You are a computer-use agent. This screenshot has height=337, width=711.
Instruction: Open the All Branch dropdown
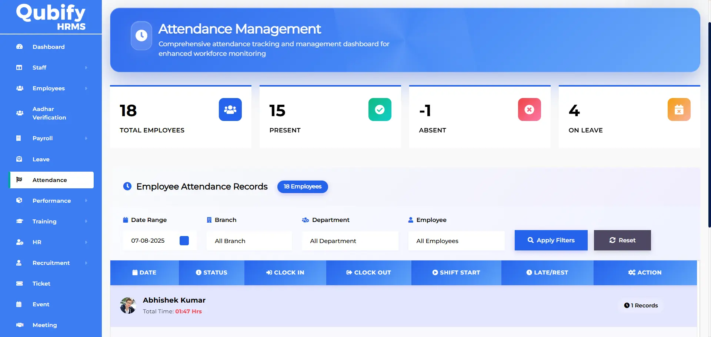pyautogui.click(x=249, y=241)
